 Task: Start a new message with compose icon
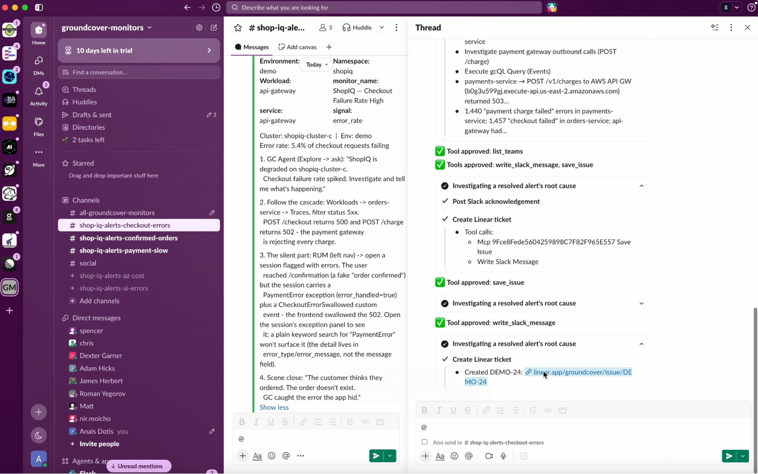(x=214, y=28)
